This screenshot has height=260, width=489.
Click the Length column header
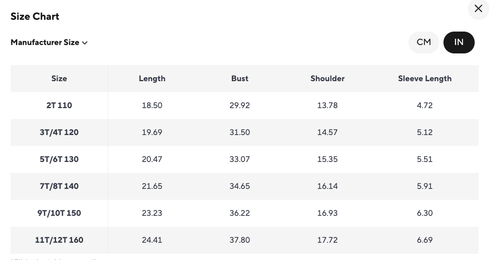coord(152,79)
